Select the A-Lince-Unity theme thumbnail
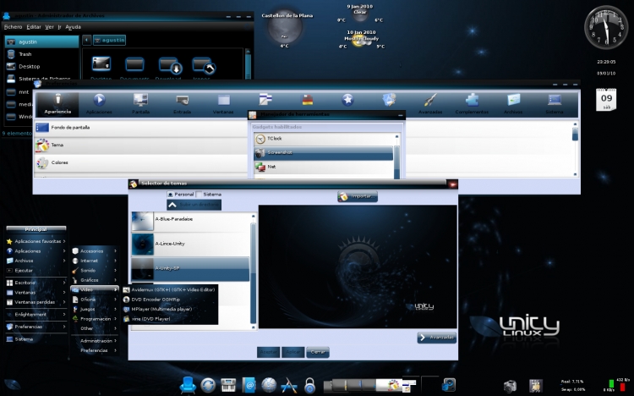The image size is (634, 396). (142, 244)
